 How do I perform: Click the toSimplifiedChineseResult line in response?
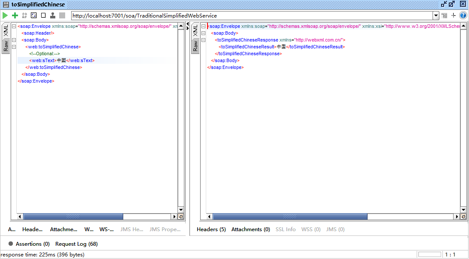[282, 47]
